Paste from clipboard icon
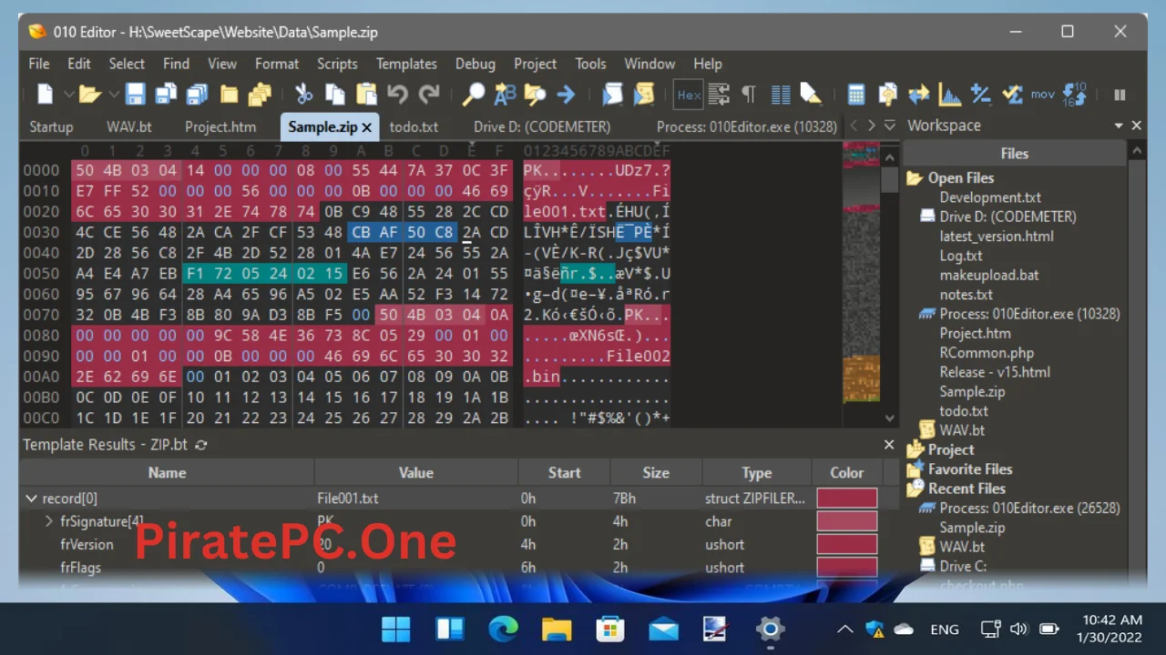Viewport: 1166px width, 655px height. pyautogui.click(x=366, y=94)
